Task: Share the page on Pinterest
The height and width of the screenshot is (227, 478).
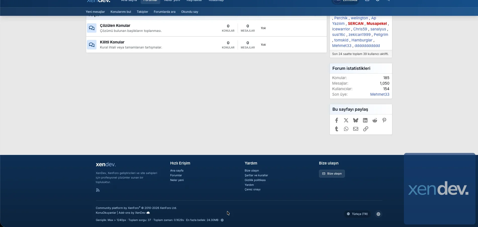Action: pos(384,120)
